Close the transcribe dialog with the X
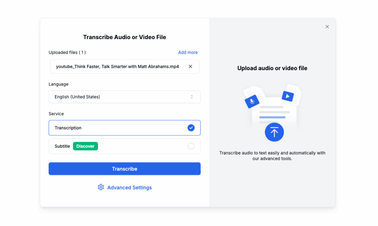The width and height of the screenshot is (378, 226). click(327, 27)
